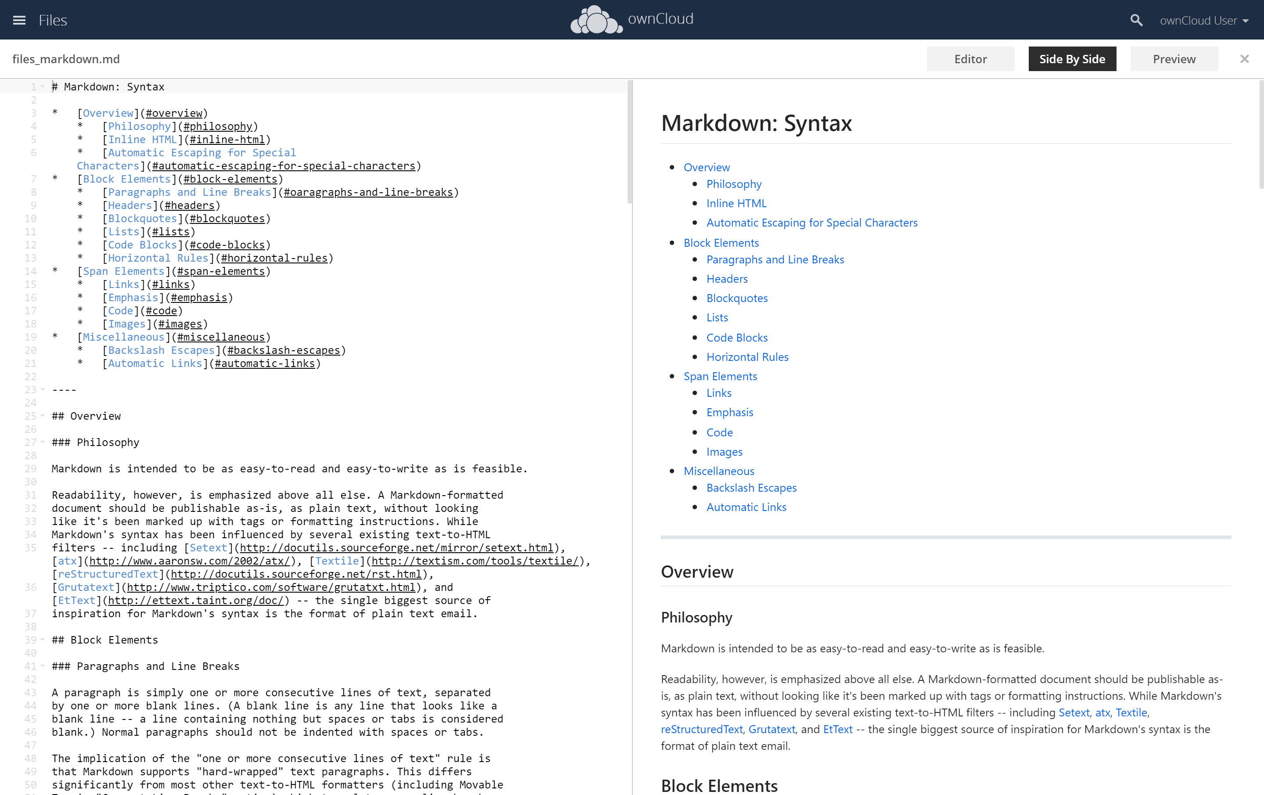Screen dimensions: 1264x795
Task: Click the editor pane vertical scrollbar
Action: tap(629, 142)
